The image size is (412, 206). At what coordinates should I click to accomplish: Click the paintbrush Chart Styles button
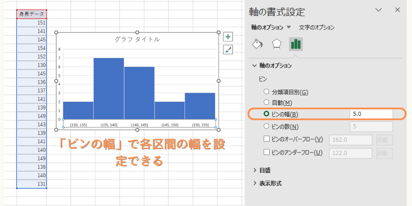228,49
